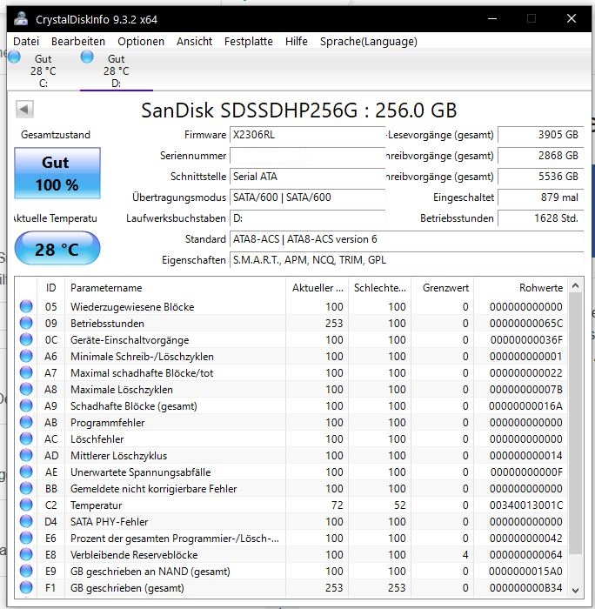Screen dimensions: 595x609
Task: Click status orb of Löschfehler row
Action: click(x=26, y=438)
